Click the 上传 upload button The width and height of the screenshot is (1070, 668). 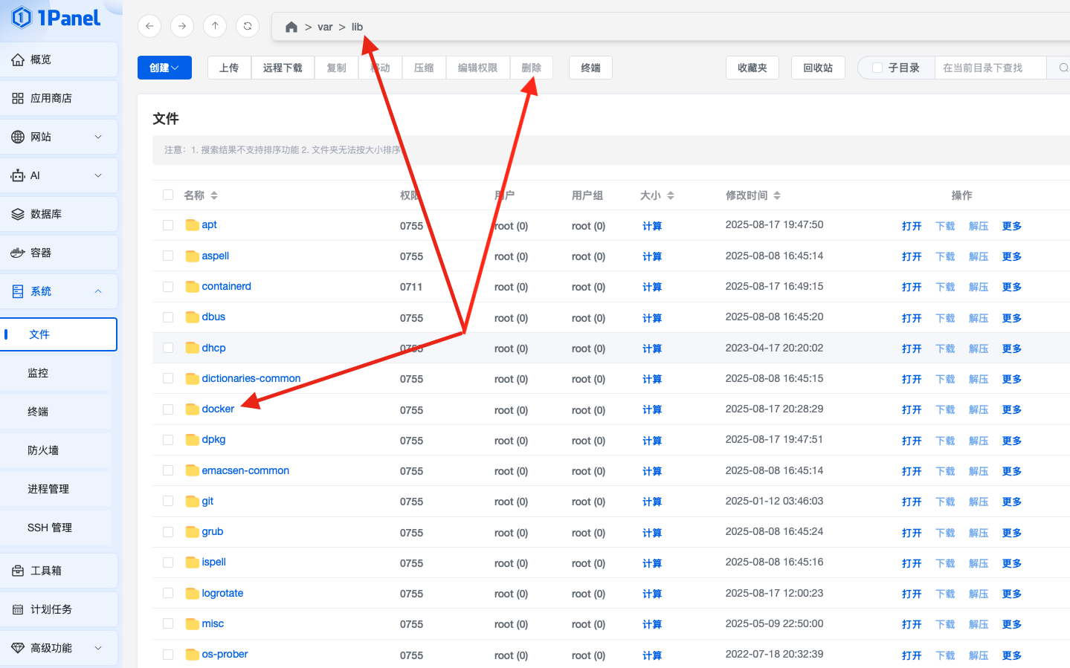tap(229, 68)
